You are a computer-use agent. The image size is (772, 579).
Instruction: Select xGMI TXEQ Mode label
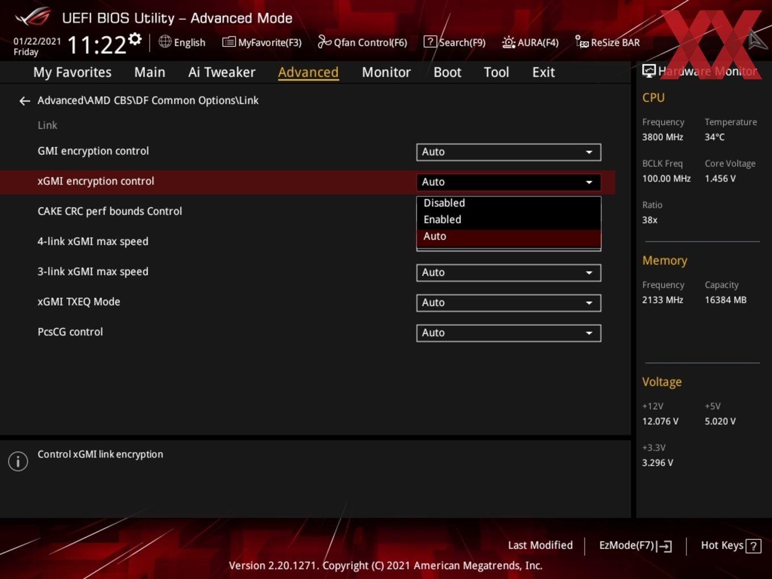[x=79, y=302]
